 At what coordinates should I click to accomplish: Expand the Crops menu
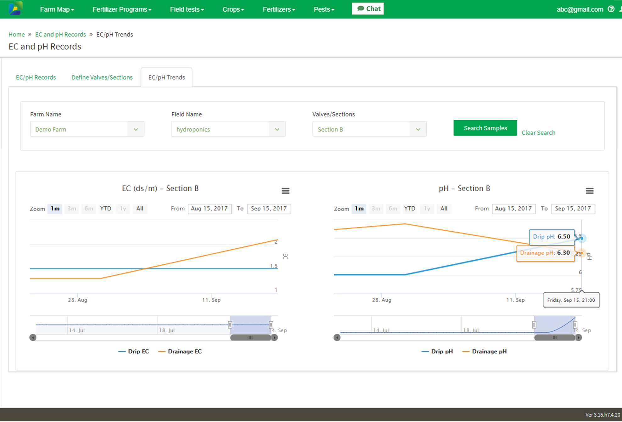[233, 9]
